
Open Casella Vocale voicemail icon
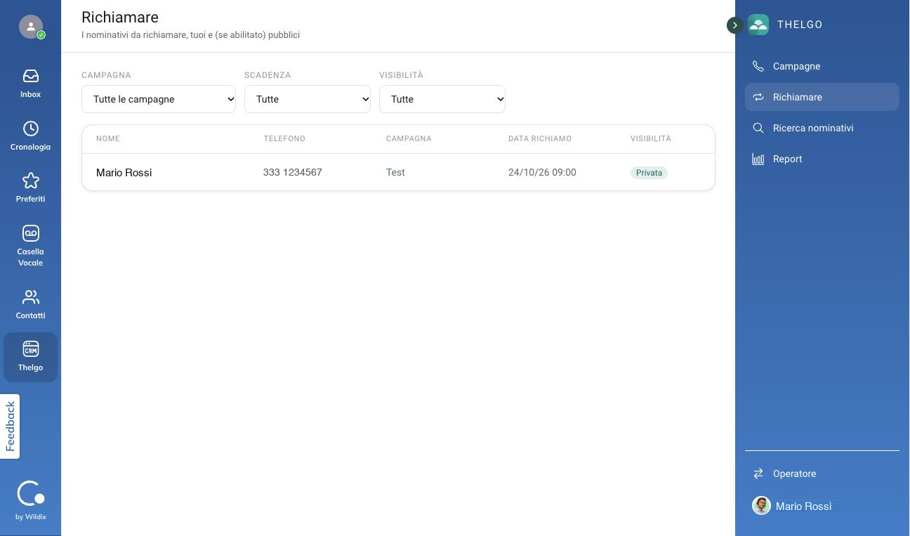pyautogui.click(x=30, y=233)
